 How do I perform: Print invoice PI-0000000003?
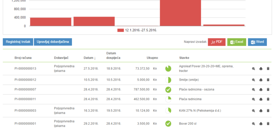261,110
